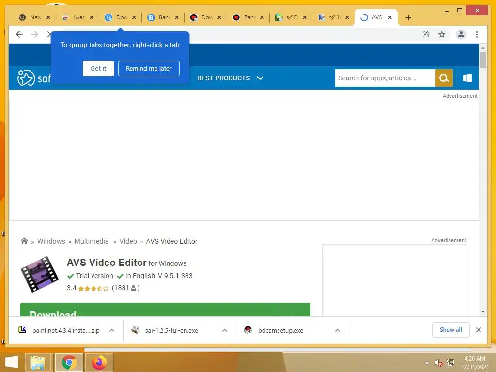
Task: Click the green Download button
Action: tap(148, 310)
